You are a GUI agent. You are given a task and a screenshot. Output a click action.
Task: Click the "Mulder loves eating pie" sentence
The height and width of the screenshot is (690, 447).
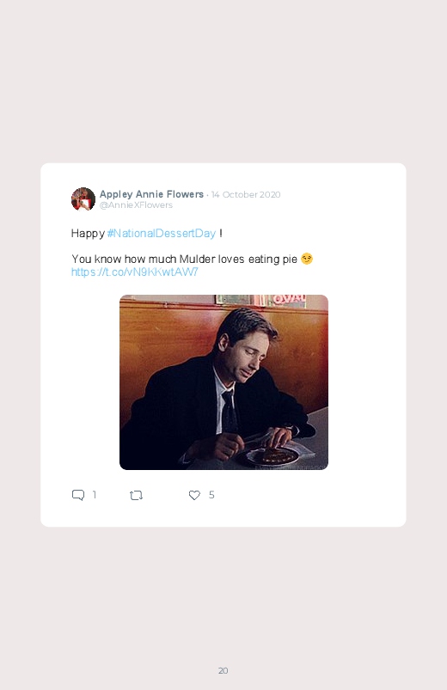click(x=238, y=259)
